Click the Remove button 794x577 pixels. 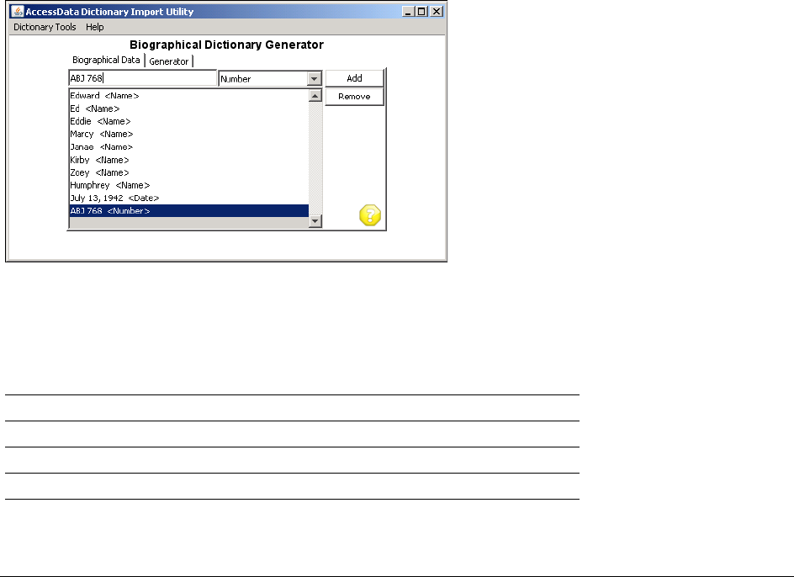click(354, 96)
